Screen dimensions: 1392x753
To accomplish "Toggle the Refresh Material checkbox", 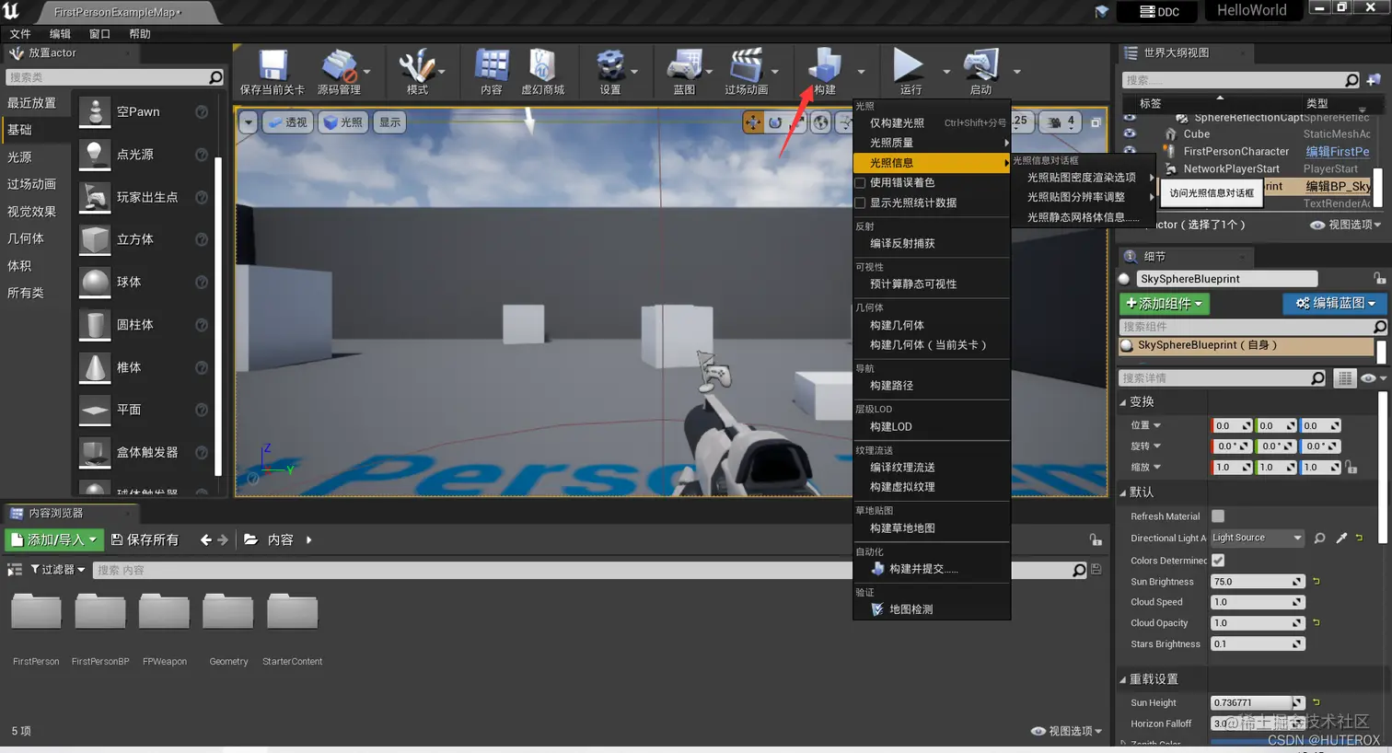I will point(1218,516).
